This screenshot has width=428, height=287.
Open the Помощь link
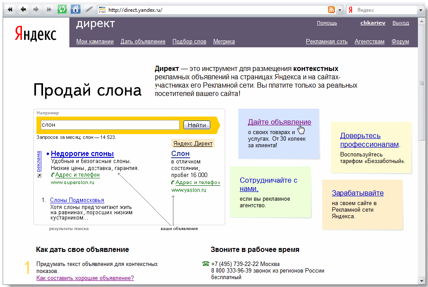[327, 23]
